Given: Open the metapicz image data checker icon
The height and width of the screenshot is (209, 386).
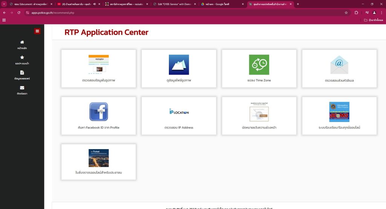Looking at the screenshot, I should (x=98, y=64).
